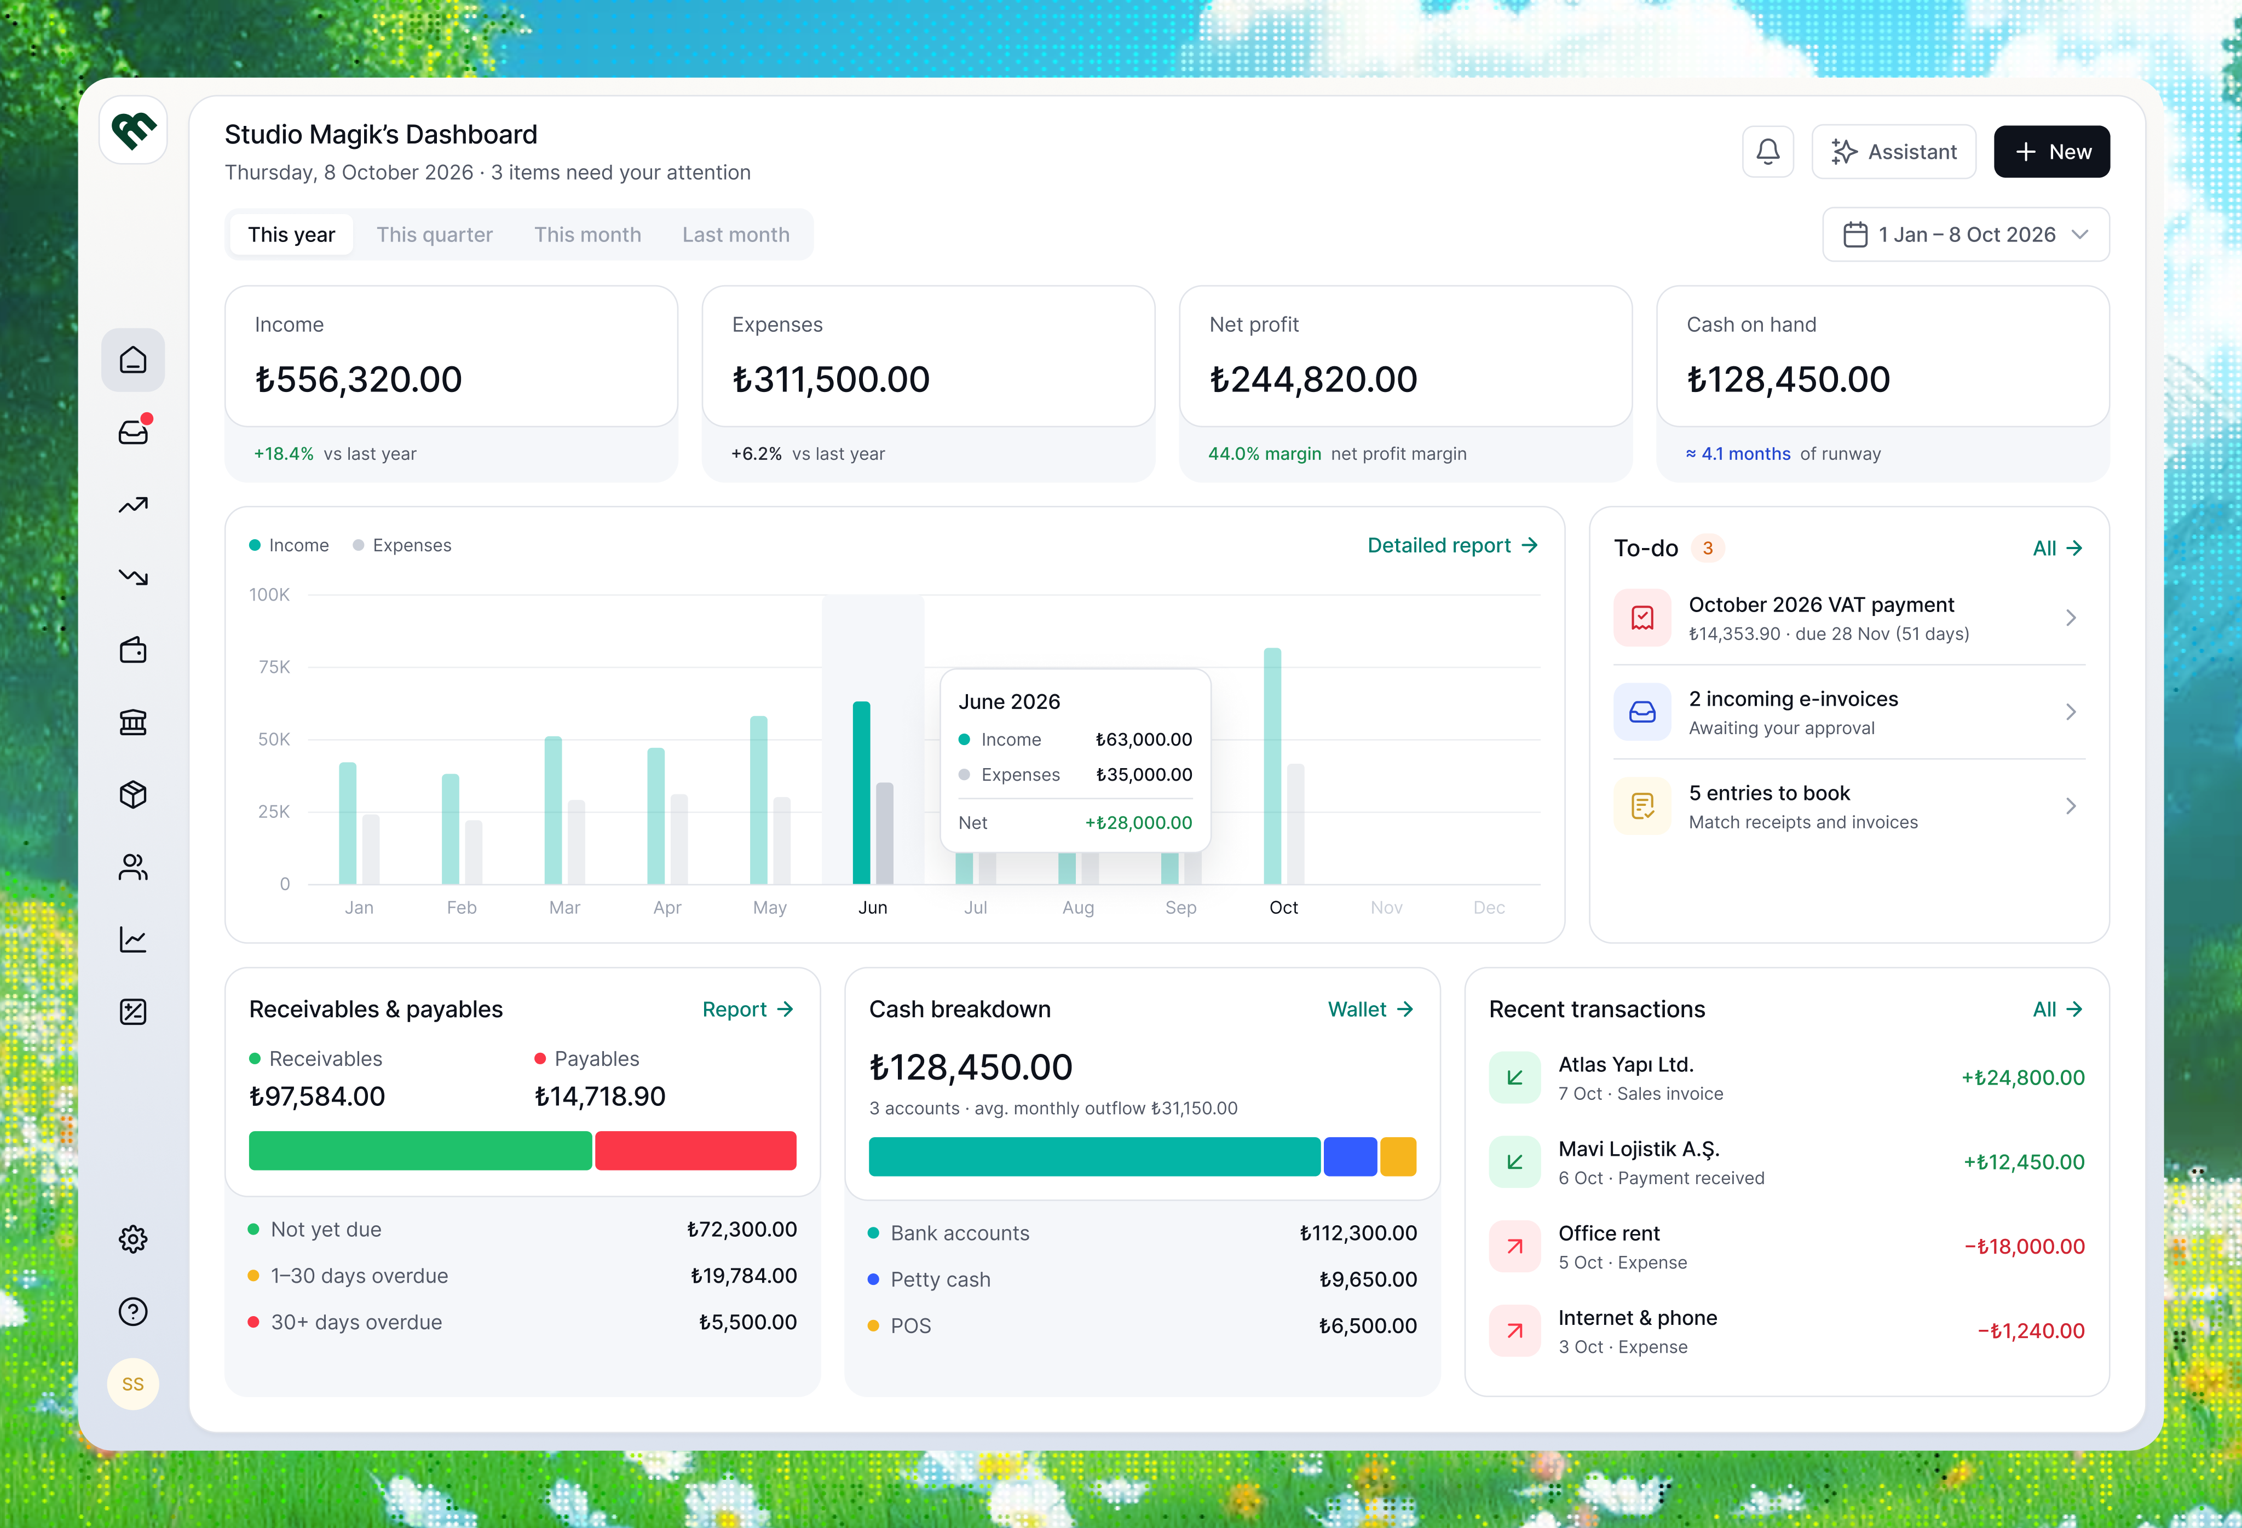This screenshot has width=2242, height=1528.
Task: Click the October income bar in chart
Action: [x=1272, y=766]
